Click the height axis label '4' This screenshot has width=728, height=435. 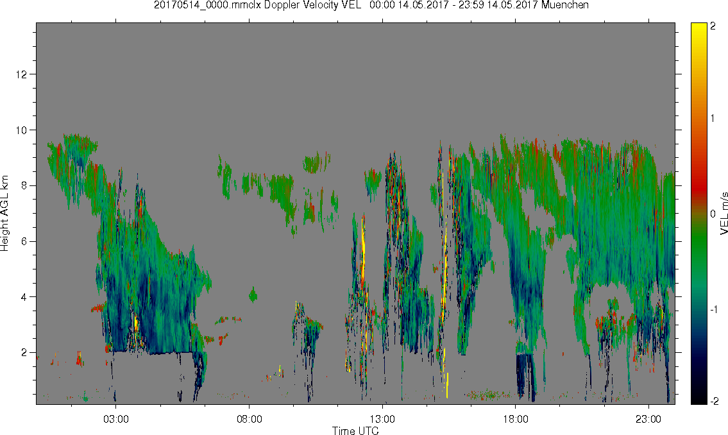click(24, 297)
